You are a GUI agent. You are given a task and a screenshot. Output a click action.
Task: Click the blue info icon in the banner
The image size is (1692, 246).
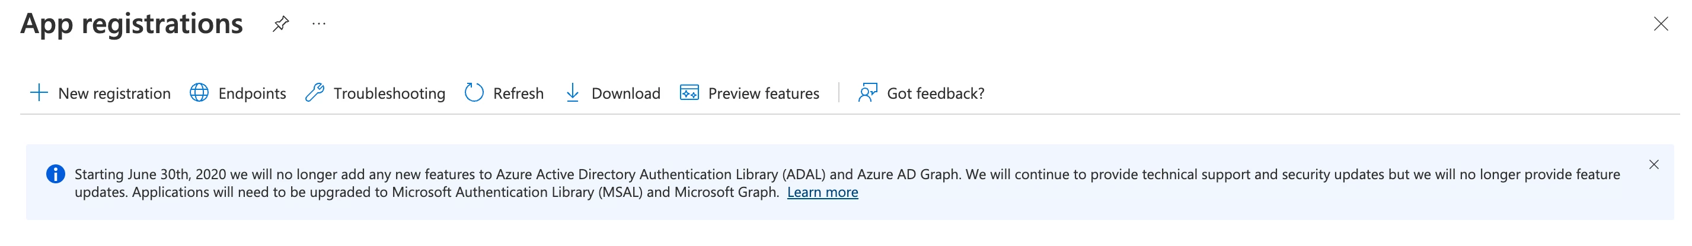[56, 174]
